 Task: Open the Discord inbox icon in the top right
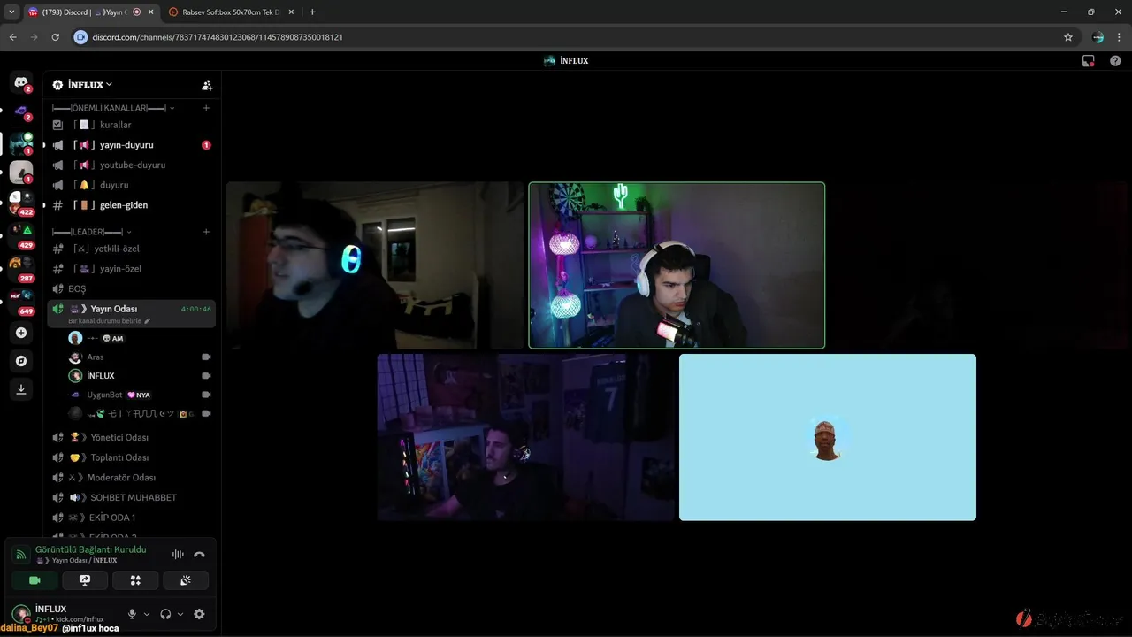coord(1089,61)
